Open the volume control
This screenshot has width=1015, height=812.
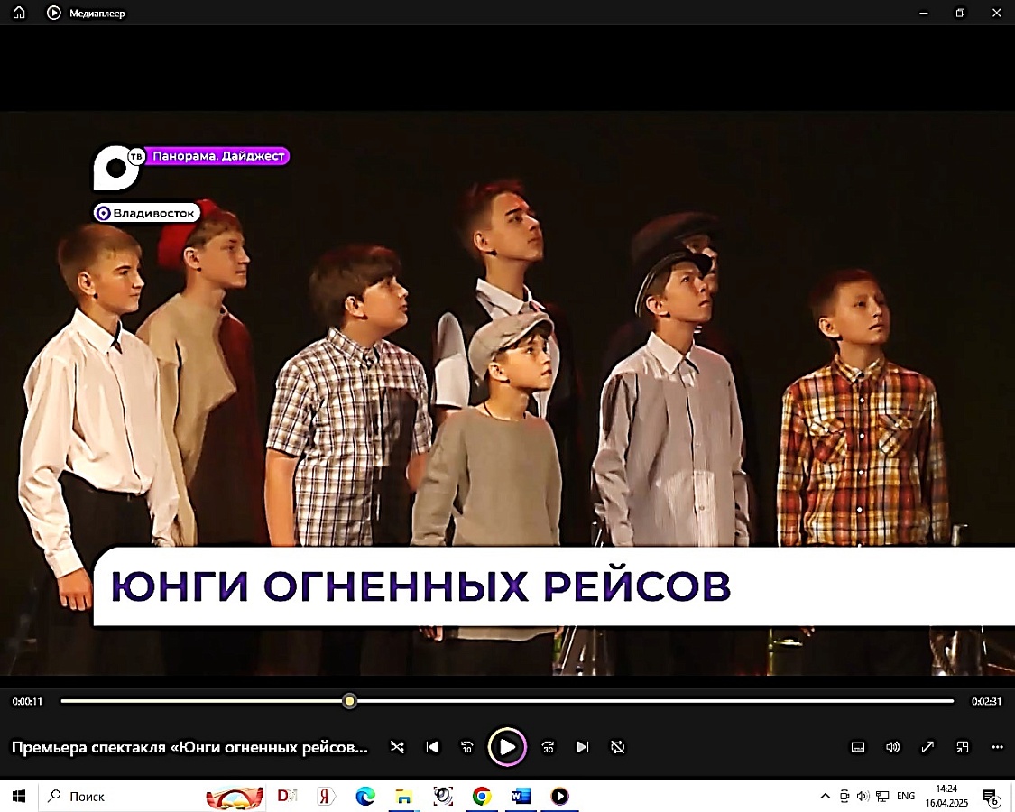click(892, 747)
